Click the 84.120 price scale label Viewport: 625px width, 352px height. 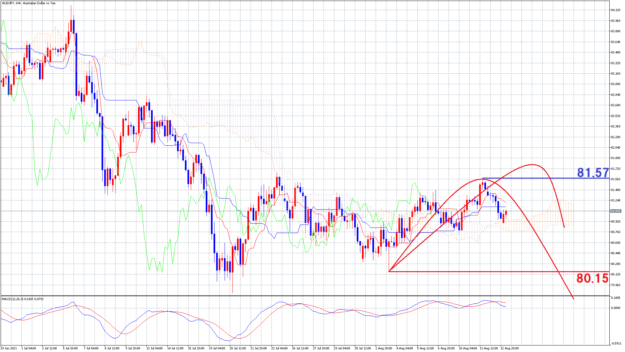[615, 10]
